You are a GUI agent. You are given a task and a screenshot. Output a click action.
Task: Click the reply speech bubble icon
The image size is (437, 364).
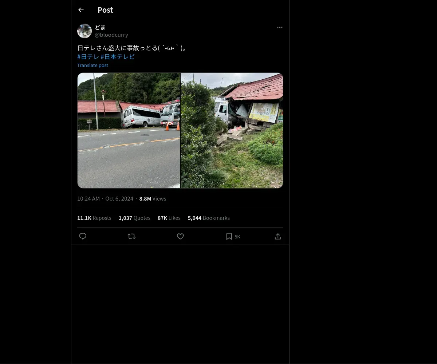point(83,236)
